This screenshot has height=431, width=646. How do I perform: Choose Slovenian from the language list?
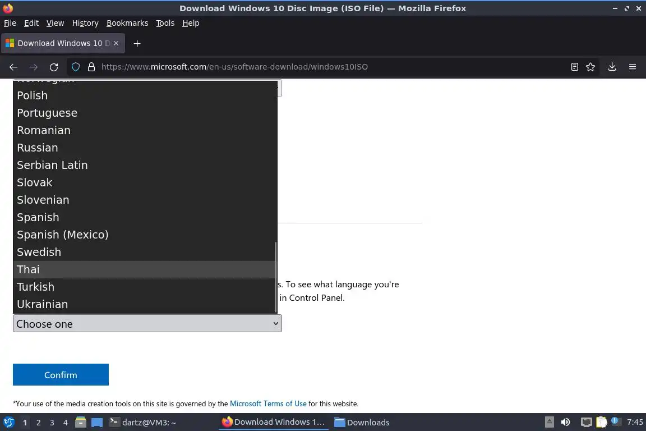pos(145,200)
